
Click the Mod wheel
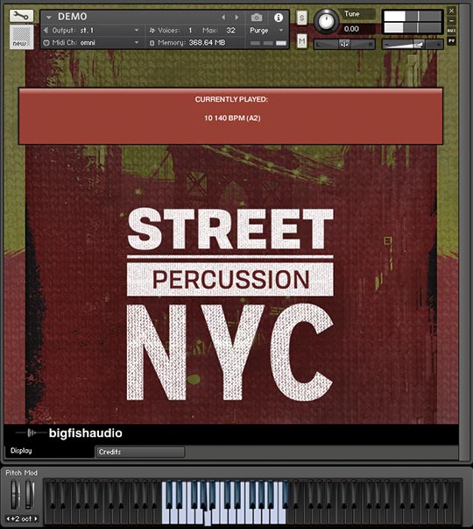29,495
